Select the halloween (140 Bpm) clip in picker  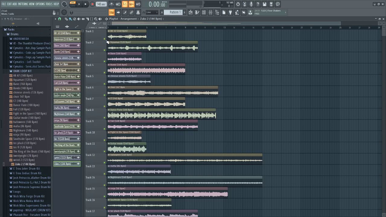tap(67, 102)
